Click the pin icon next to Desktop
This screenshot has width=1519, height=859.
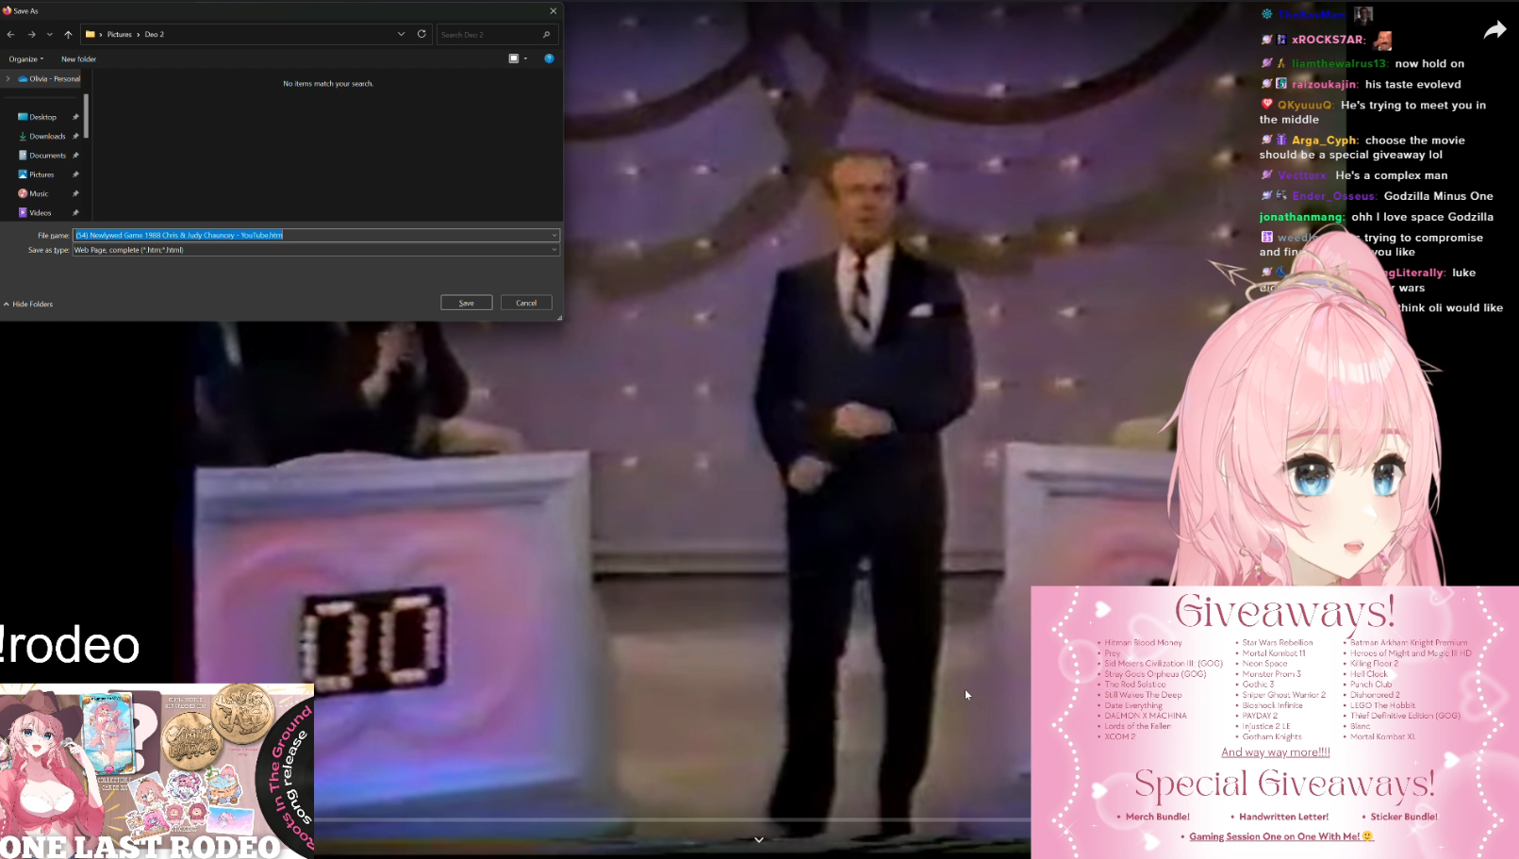point(75,117)
